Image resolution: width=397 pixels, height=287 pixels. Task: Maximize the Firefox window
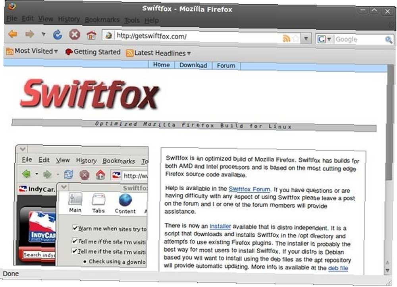click(x=374, y=10)
